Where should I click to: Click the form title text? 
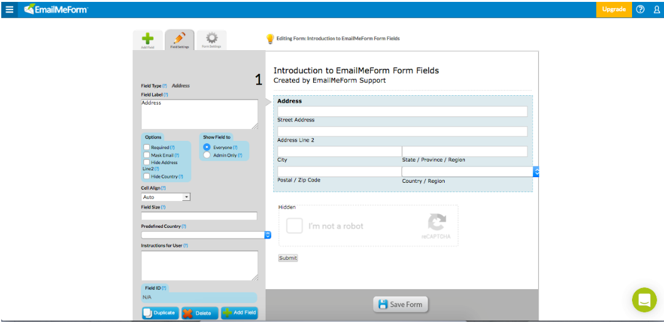tap(356, 71)
